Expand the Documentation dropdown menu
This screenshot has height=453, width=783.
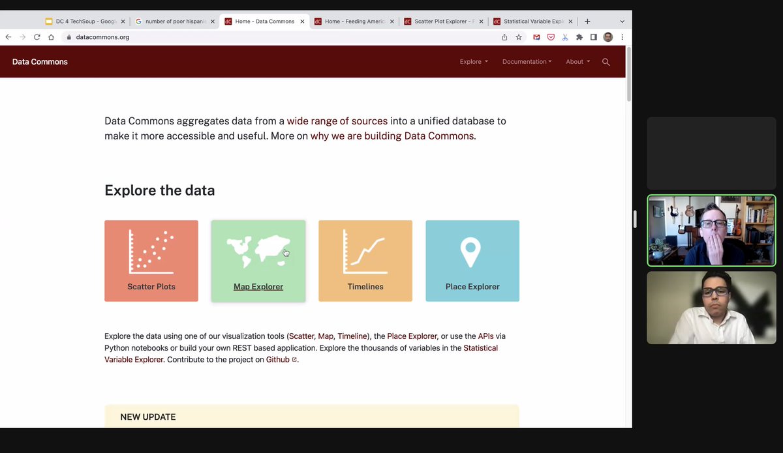[x=527, y=62]
